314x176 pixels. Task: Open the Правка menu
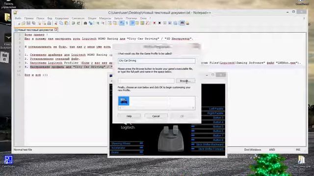tap(29, 18)
